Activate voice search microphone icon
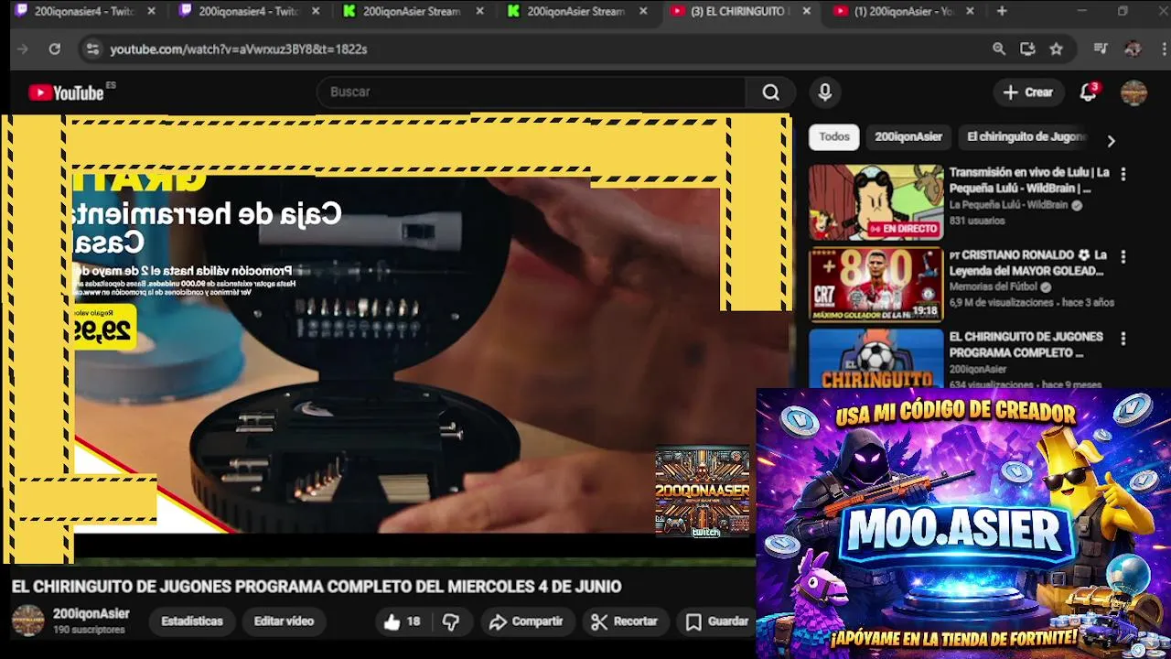The width and height of the screenshot is (1171, 659). pos(825,92)
